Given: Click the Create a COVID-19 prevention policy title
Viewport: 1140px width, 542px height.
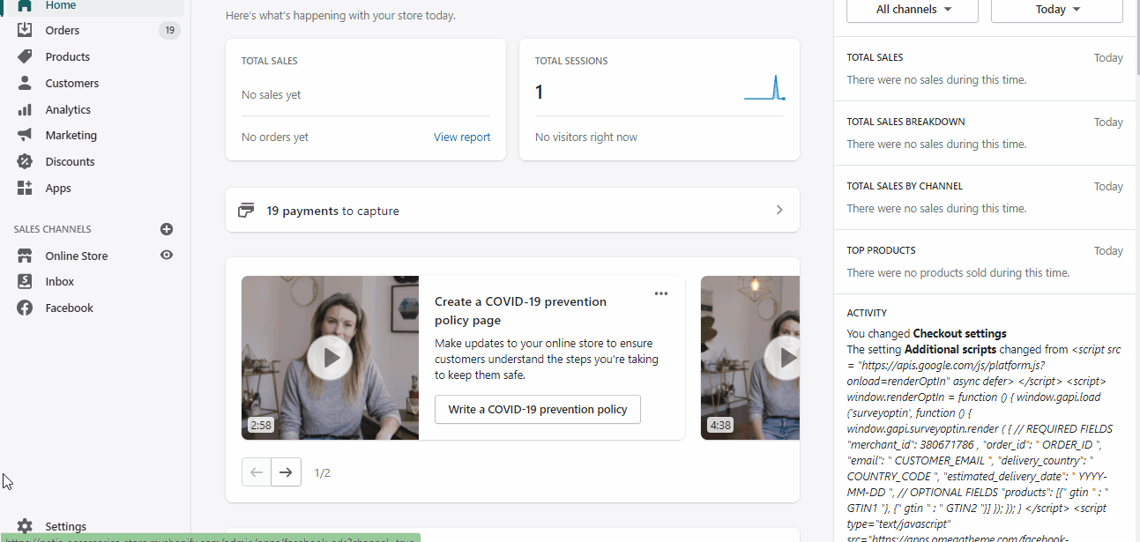Looking at the screenshot, I should tap(520, 310).
